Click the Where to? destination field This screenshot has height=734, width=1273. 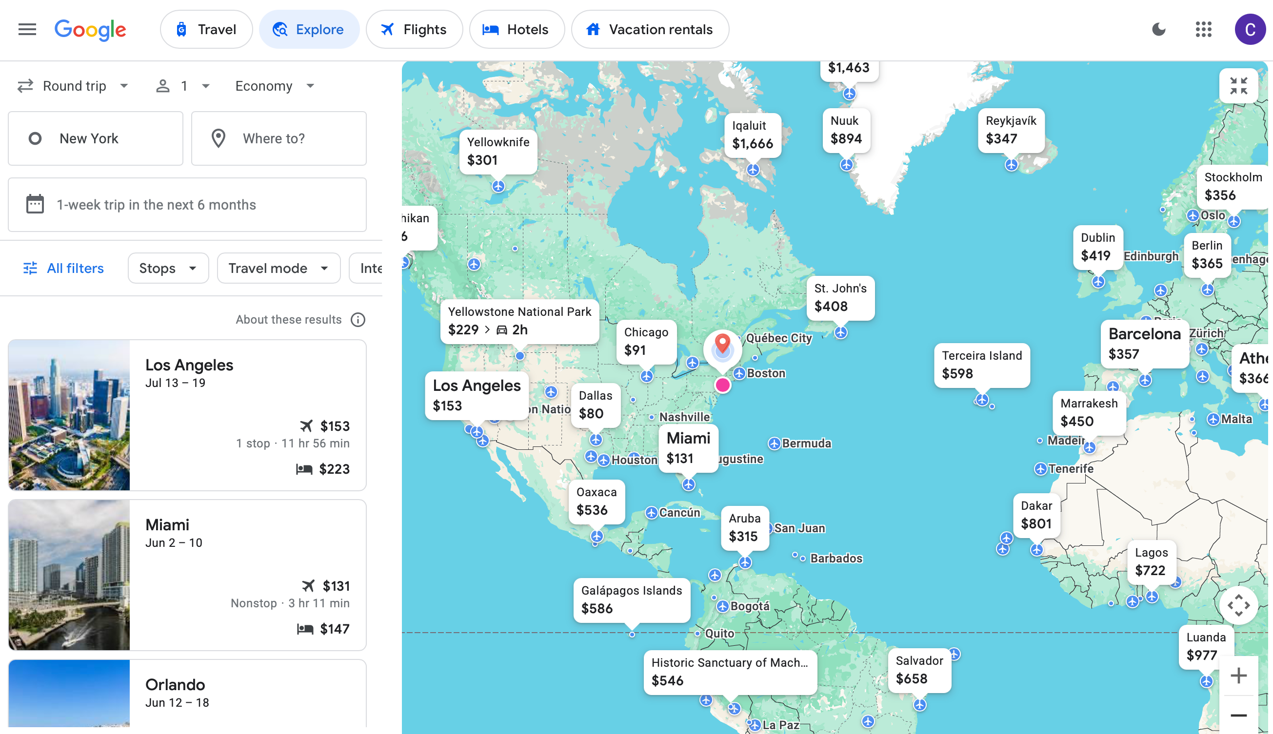click(x=278, y=138)
